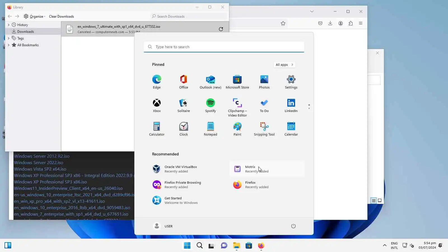
Task: Click the bookmark star in Firefox
Action: 283,24
